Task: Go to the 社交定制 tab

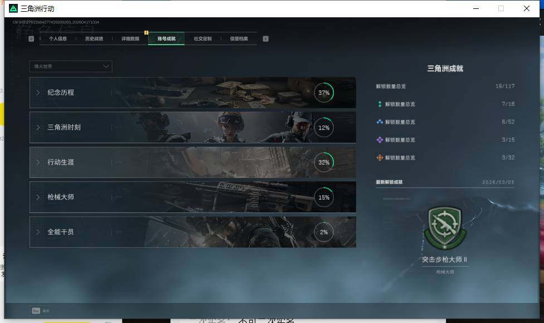Action: [203, 39]
